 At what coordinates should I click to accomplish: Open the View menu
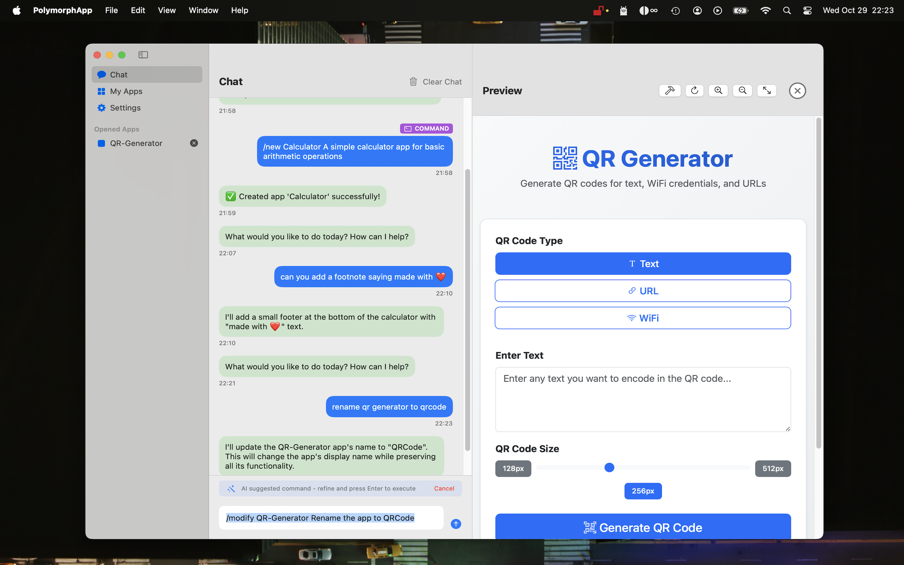click(x=167, y=10)
